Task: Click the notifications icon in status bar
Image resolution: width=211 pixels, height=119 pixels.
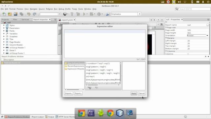Action: point(185,117)
